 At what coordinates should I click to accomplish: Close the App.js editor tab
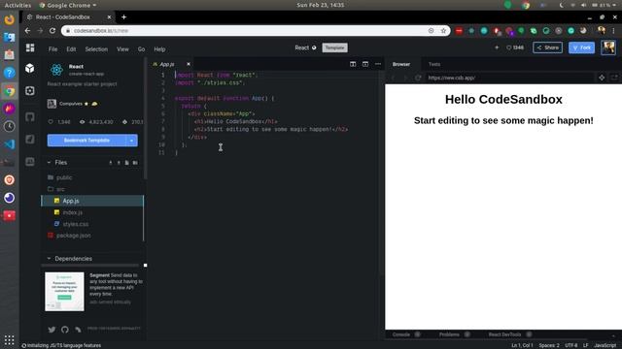click(x=189, y=64)
